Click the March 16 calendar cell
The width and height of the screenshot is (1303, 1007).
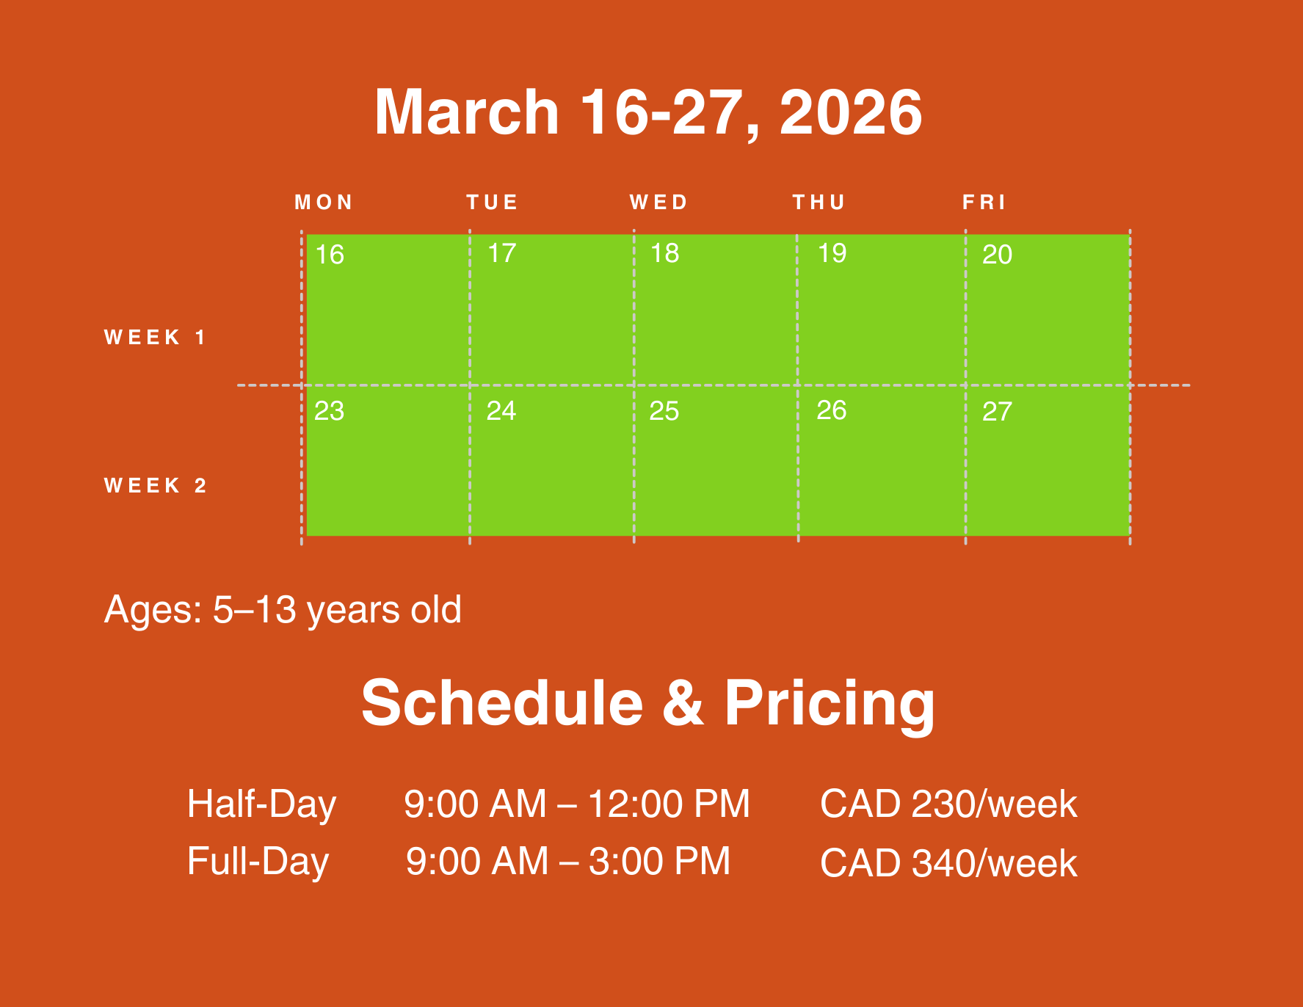pyautogui.click(x=385, y=309)
